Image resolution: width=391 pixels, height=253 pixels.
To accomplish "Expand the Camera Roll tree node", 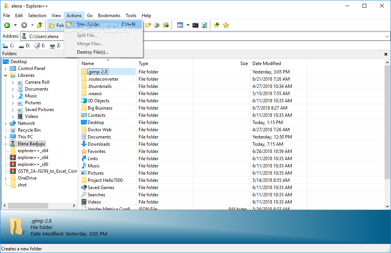I will click(13, 82).
